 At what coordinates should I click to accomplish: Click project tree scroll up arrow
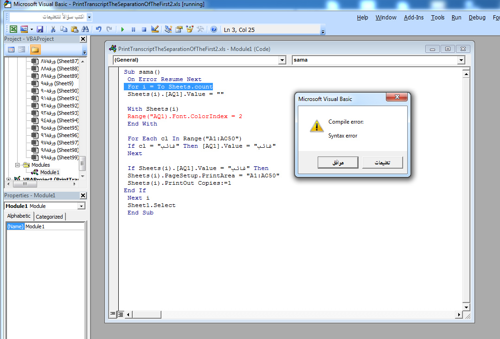point(82,61)
